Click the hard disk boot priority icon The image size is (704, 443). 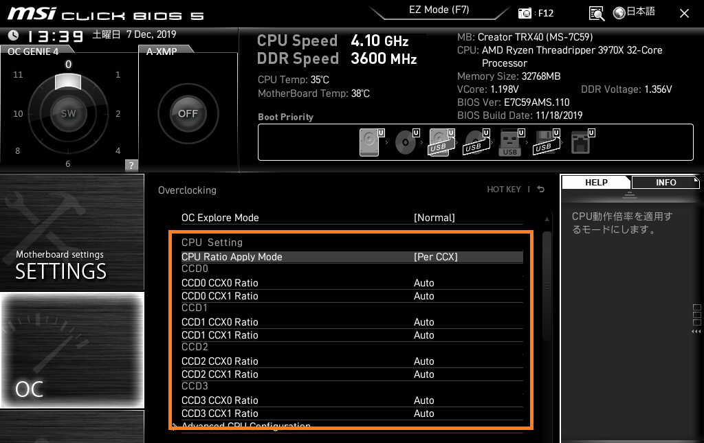(x=372, y=142)
